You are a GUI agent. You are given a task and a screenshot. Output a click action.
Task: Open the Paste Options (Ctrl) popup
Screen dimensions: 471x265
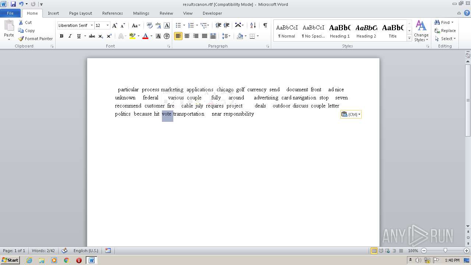(351, 114)
